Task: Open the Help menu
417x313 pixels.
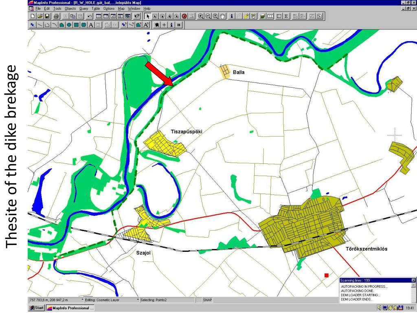Action: [x=147, y=9]
